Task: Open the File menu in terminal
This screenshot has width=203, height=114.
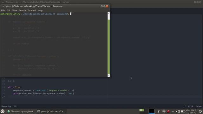Action: (3, 10)
